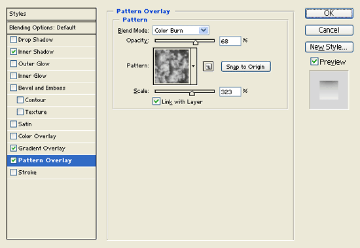
Task: Click the style preview swatch
Action: coord(329,90)
